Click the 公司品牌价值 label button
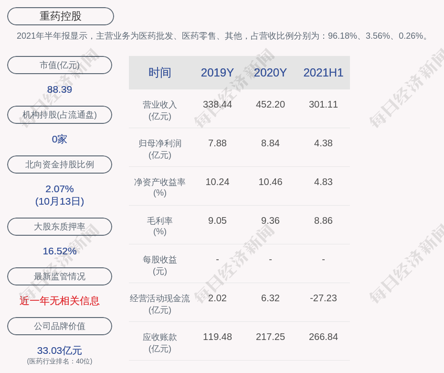 point(60,326)
